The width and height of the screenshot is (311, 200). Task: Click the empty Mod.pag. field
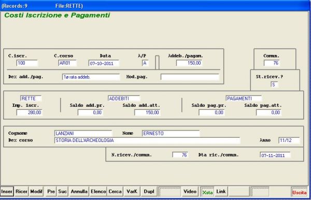190,77
